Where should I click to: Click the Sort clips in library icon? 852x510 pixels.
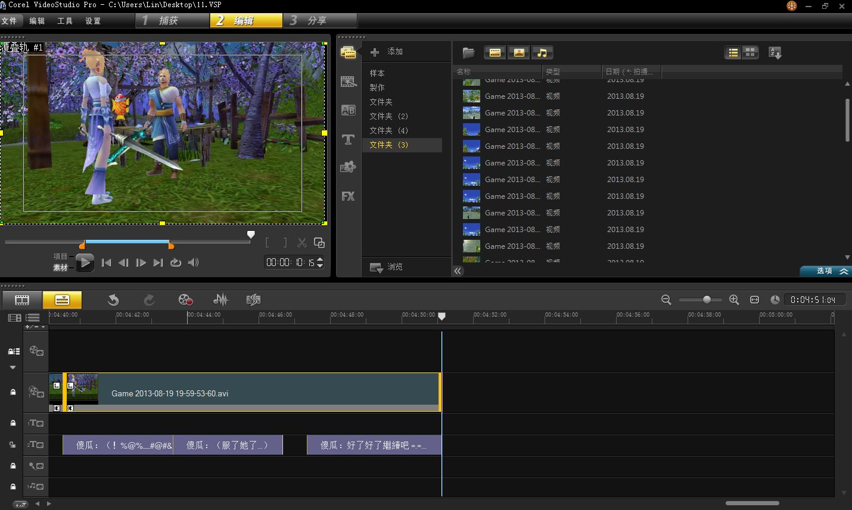(x=775, y=53)
